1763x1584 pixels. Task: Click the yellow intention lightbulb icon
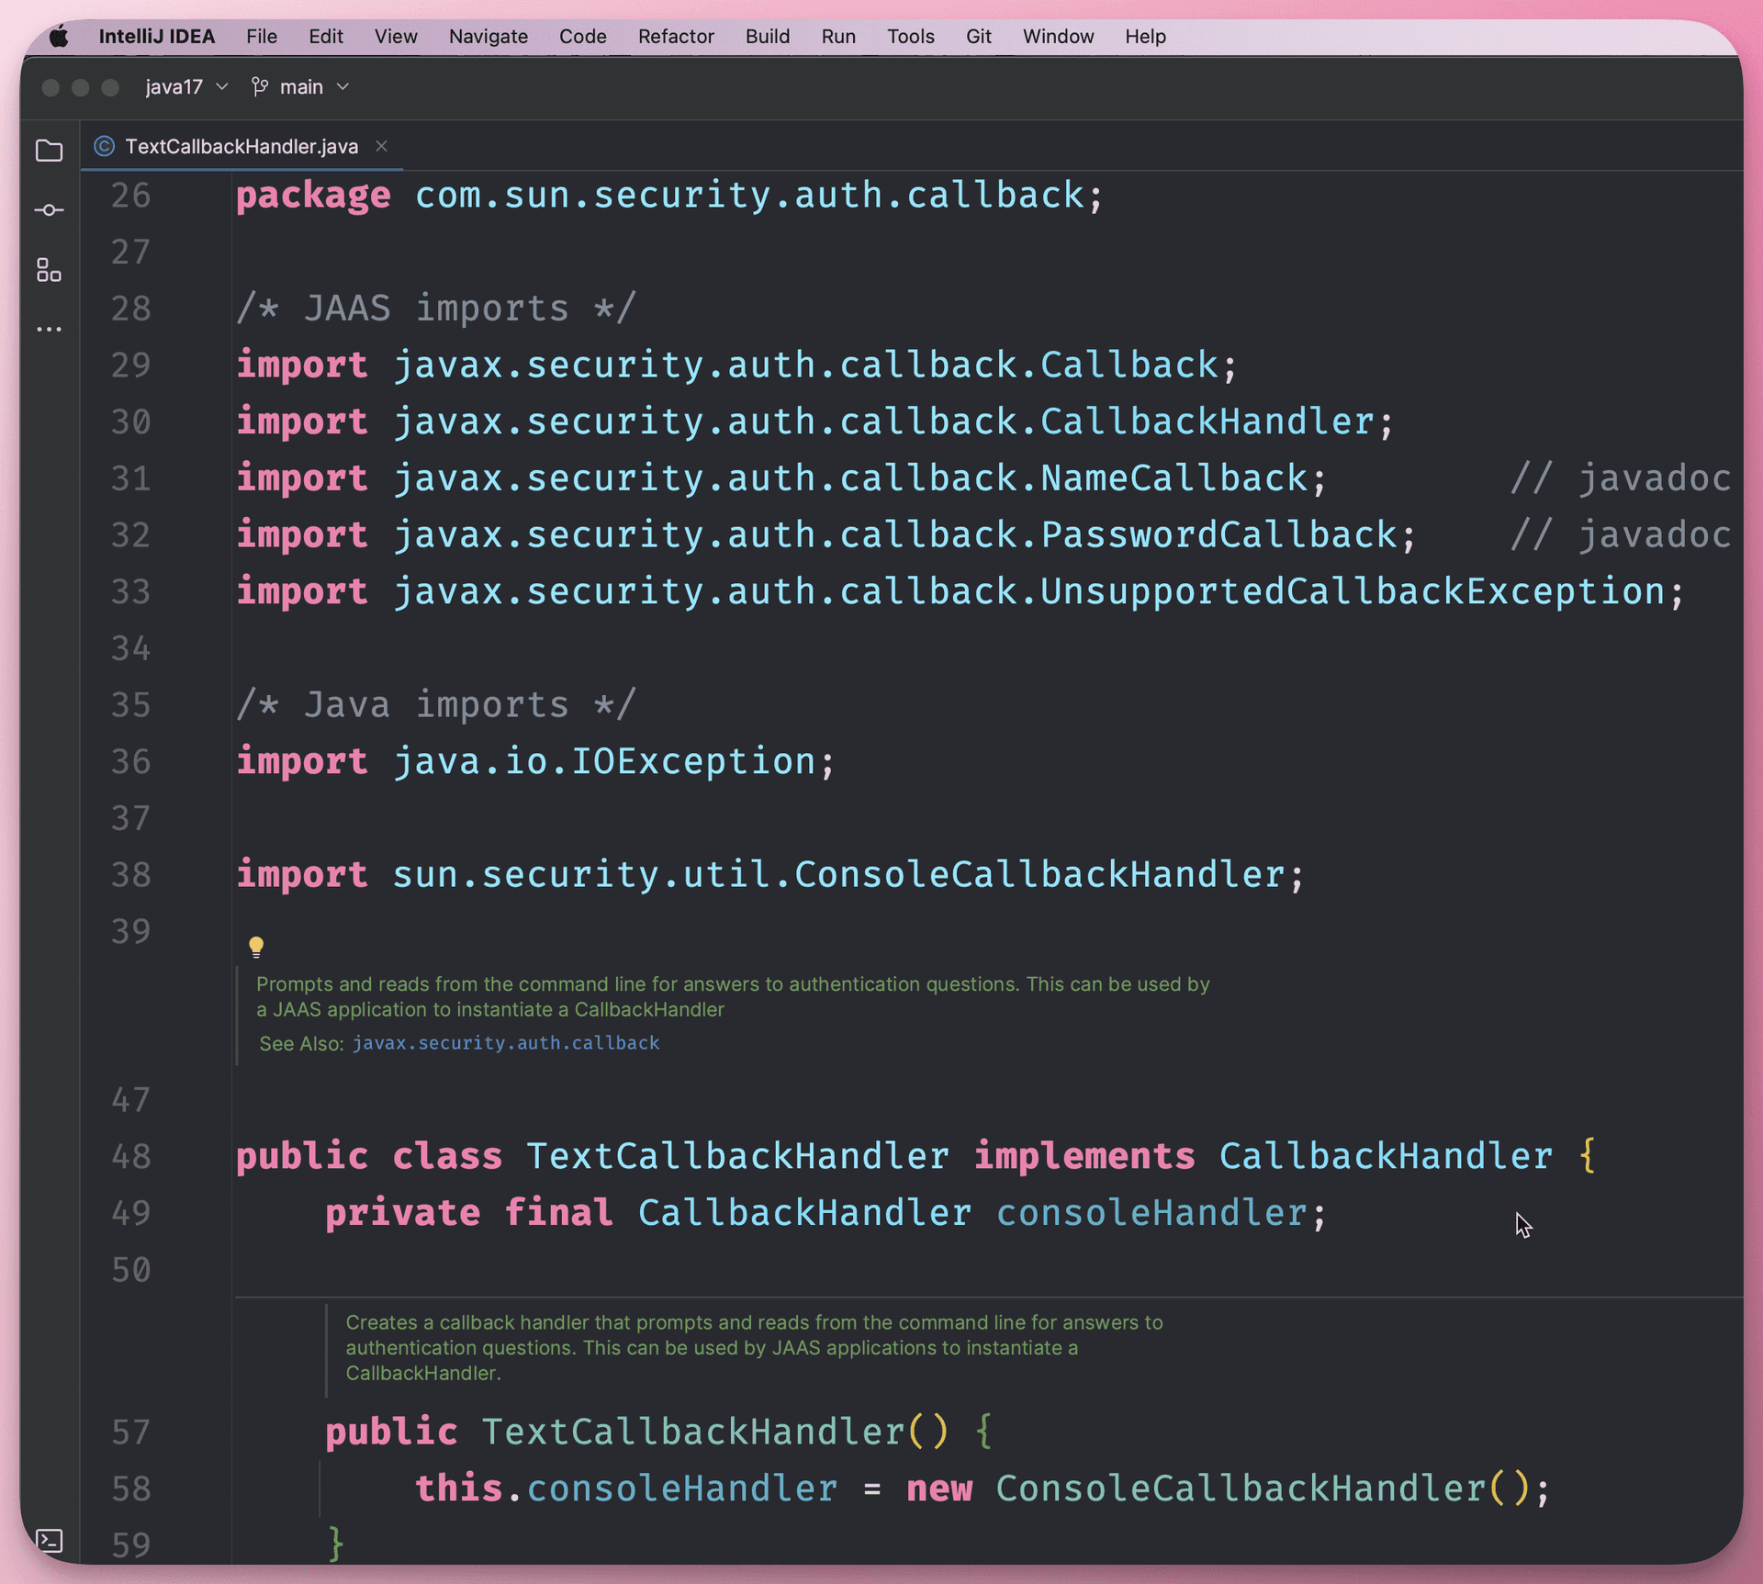pyautogui.click(x=256, y=946)
